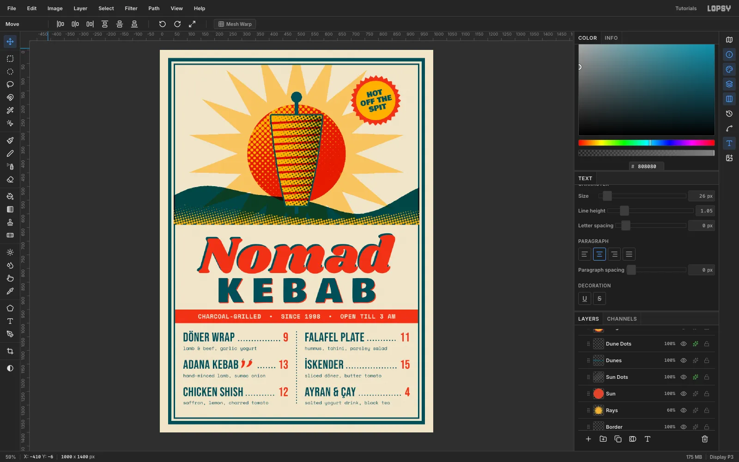Select the Pencil tool
This screenshot has width=739, height=462.
tap(10, 153)
